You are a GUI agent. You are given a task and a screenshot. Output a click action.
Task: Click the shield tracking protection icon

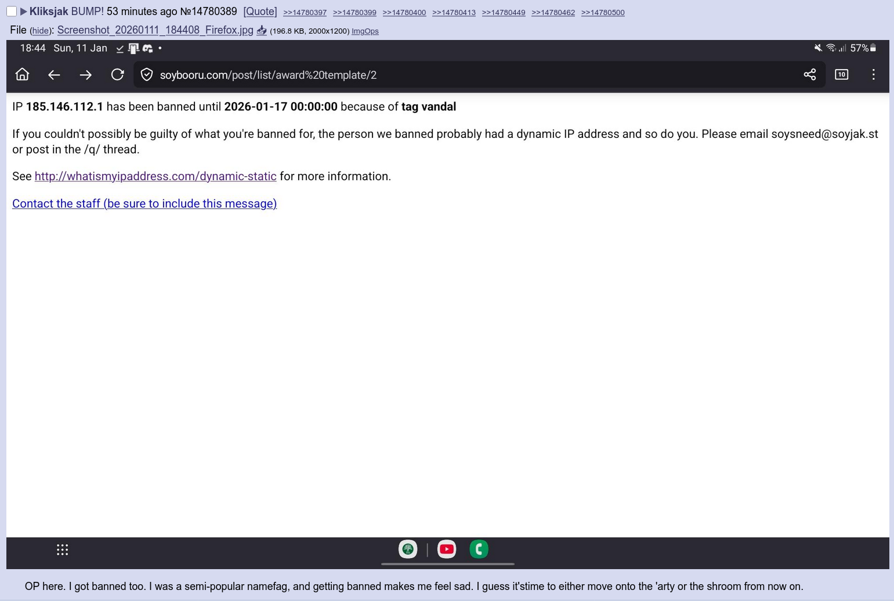tap(147, 75)
